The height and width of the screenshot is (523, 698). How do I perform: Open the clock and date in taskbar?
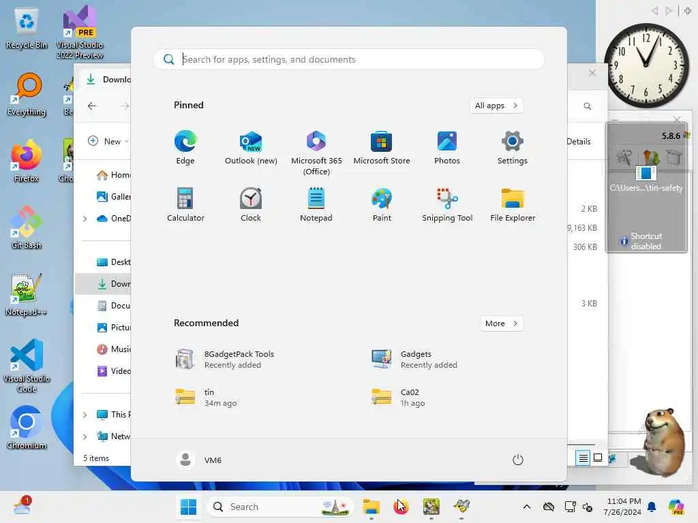(624, 507)
